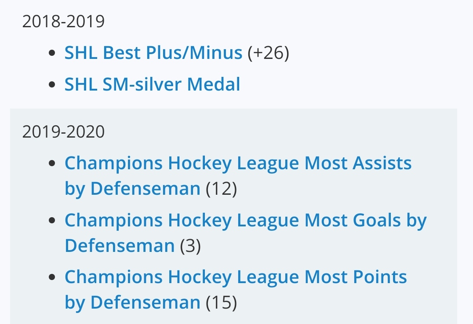Open Champions Hockey League Most Assists link
Screen dimensions: 473x324
238,163
